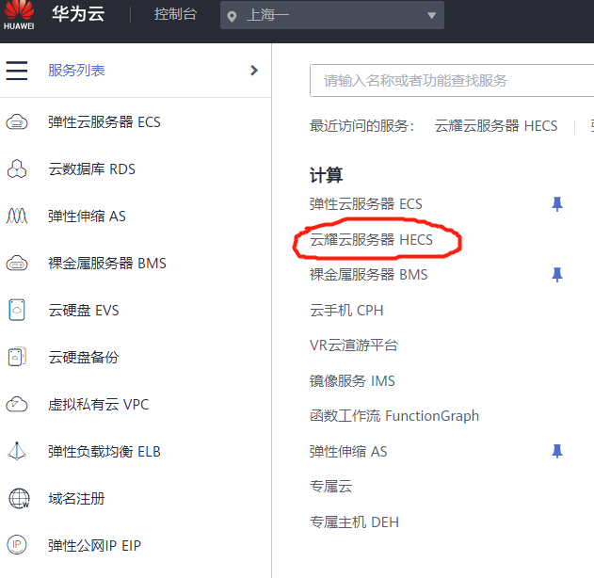Image resolution: width=594 pixels, height=578 pixels.
Task: Open 弹性云服务器 ECS under 计算
Action: point(365,203)
